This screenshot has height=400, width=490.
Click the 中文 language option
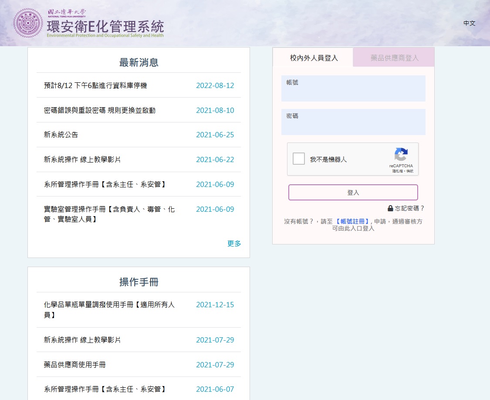tap(470, 23)
